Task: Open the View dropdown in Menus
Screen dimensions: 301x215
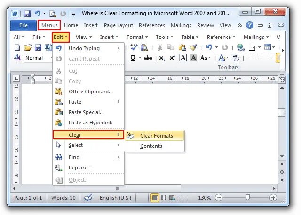Action: 84,37
